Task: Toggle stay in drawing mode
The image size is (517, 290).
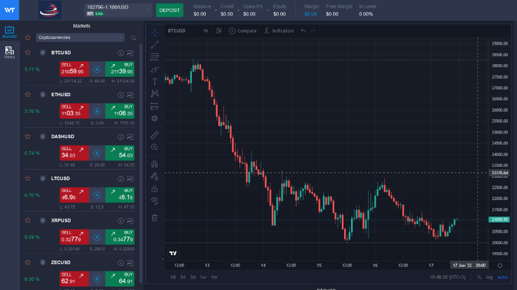Action: [x=155, y=177]
